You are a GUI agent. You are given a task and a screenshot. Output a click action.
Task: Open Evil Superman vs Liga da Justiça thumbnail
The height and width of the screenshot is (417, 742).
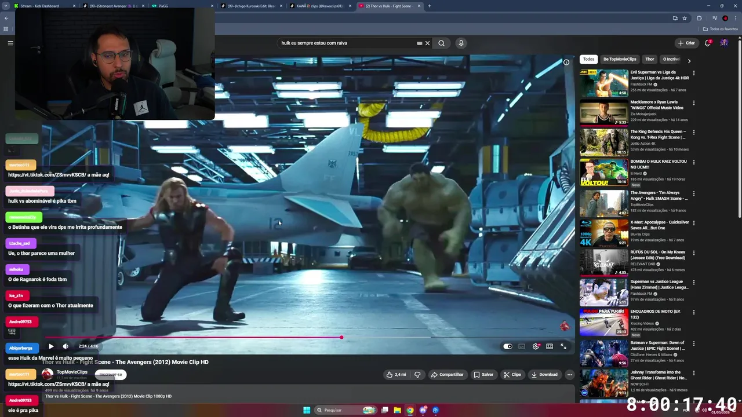(603, 83)
